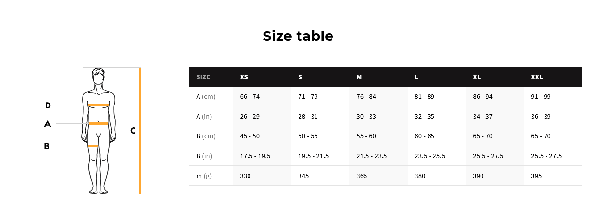Viewport: 597px width, 224px height.
Task: Click the Size table heading
Action: point(298,36)
